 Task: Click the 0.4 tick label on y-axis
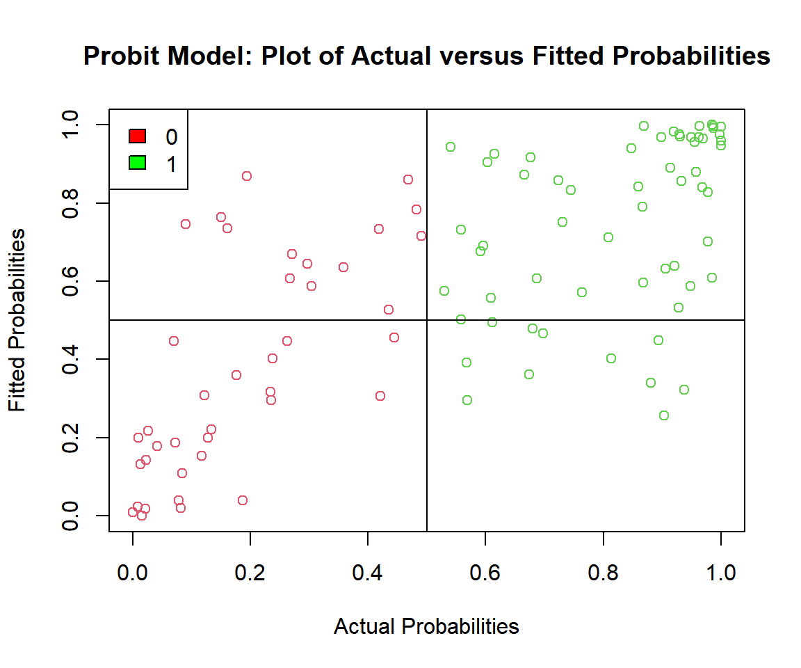pos(70,359)
